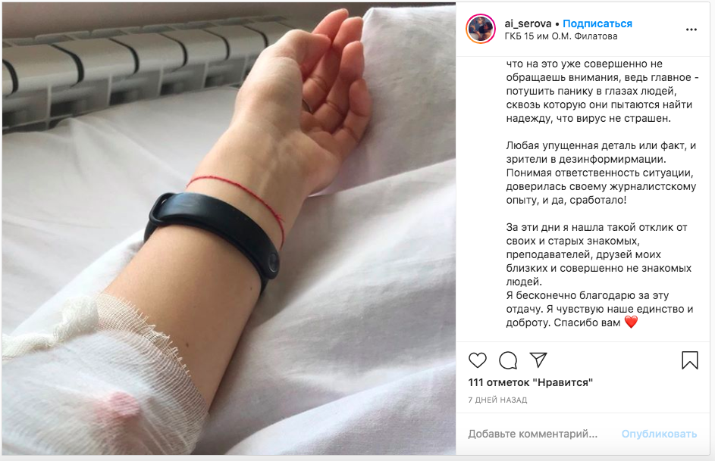This screenshot has width=715, height=461.
Task: Click the Опубликовать button
Action: tap(659, 434)
